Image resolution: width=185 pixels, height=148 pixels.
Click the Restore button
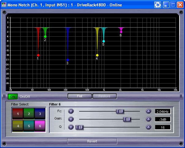(105, 96)
